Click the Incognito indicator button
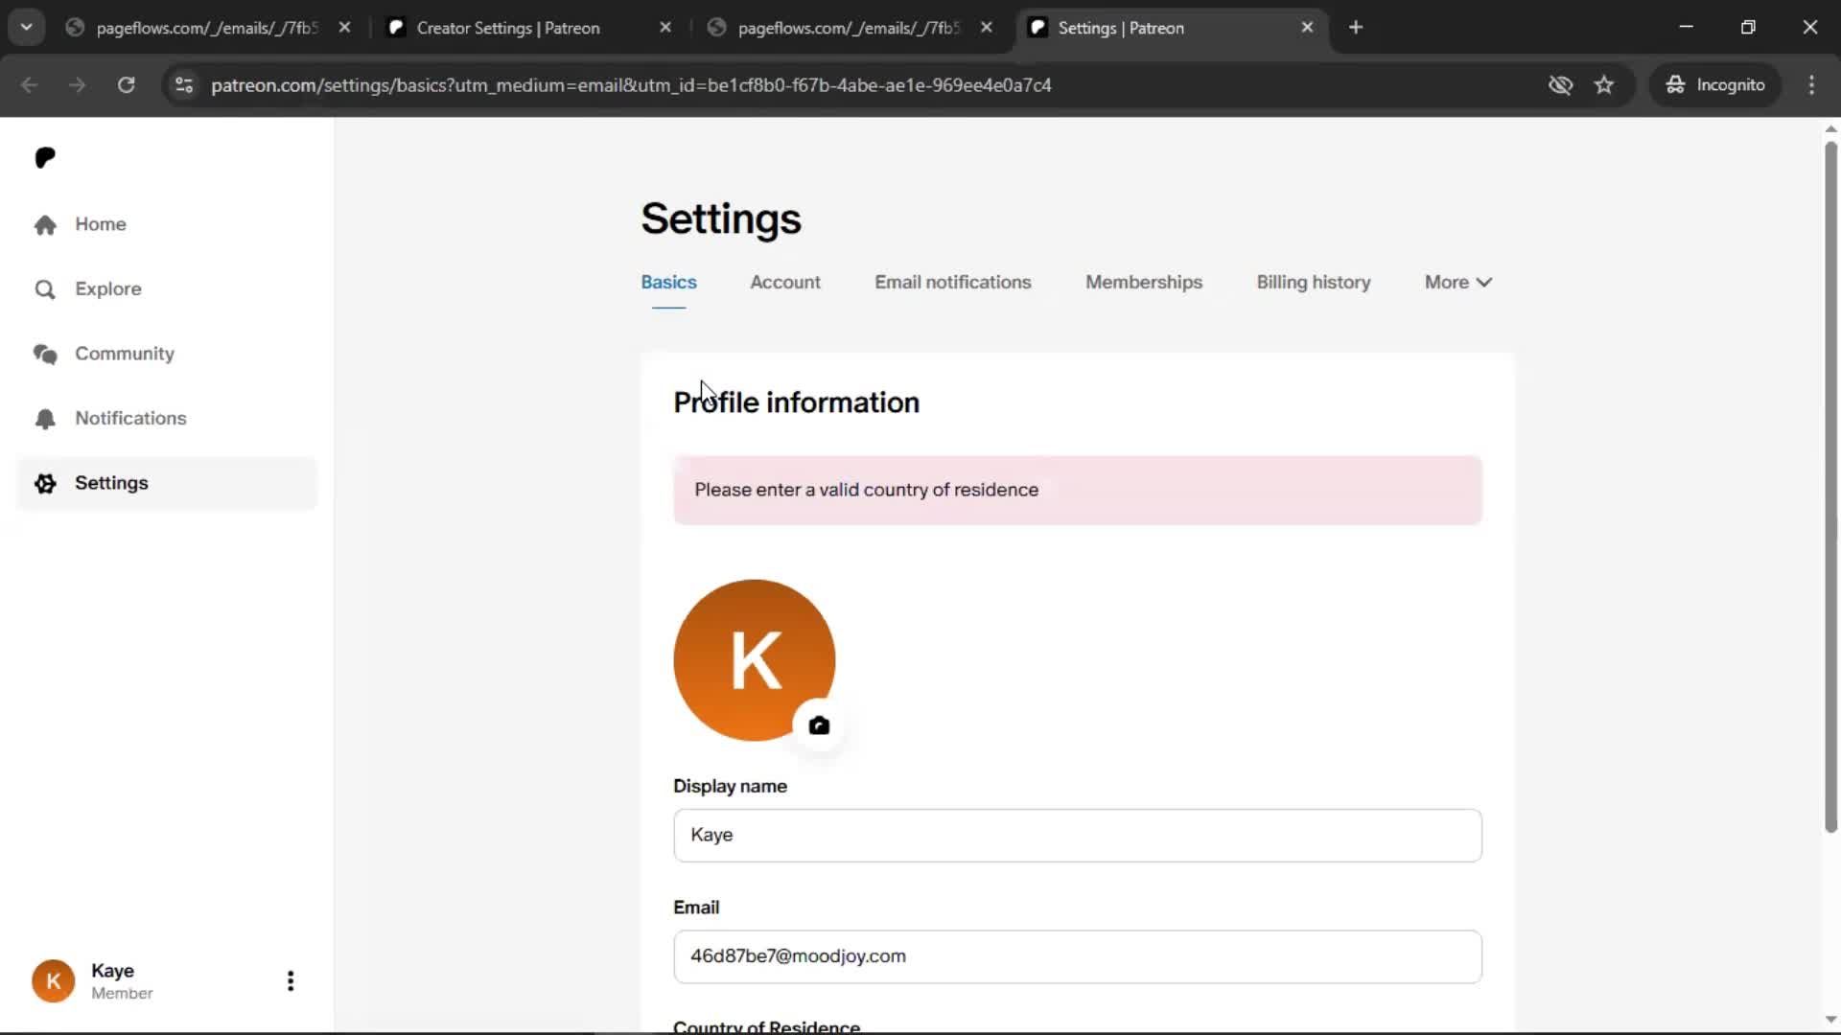The height and width of the screenshot is (1035, 1841). 1715,84
